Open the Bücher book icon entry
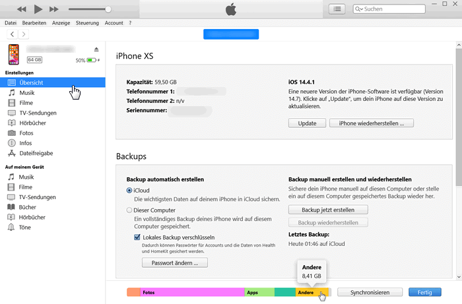462x304 pixels. point(52,207)
